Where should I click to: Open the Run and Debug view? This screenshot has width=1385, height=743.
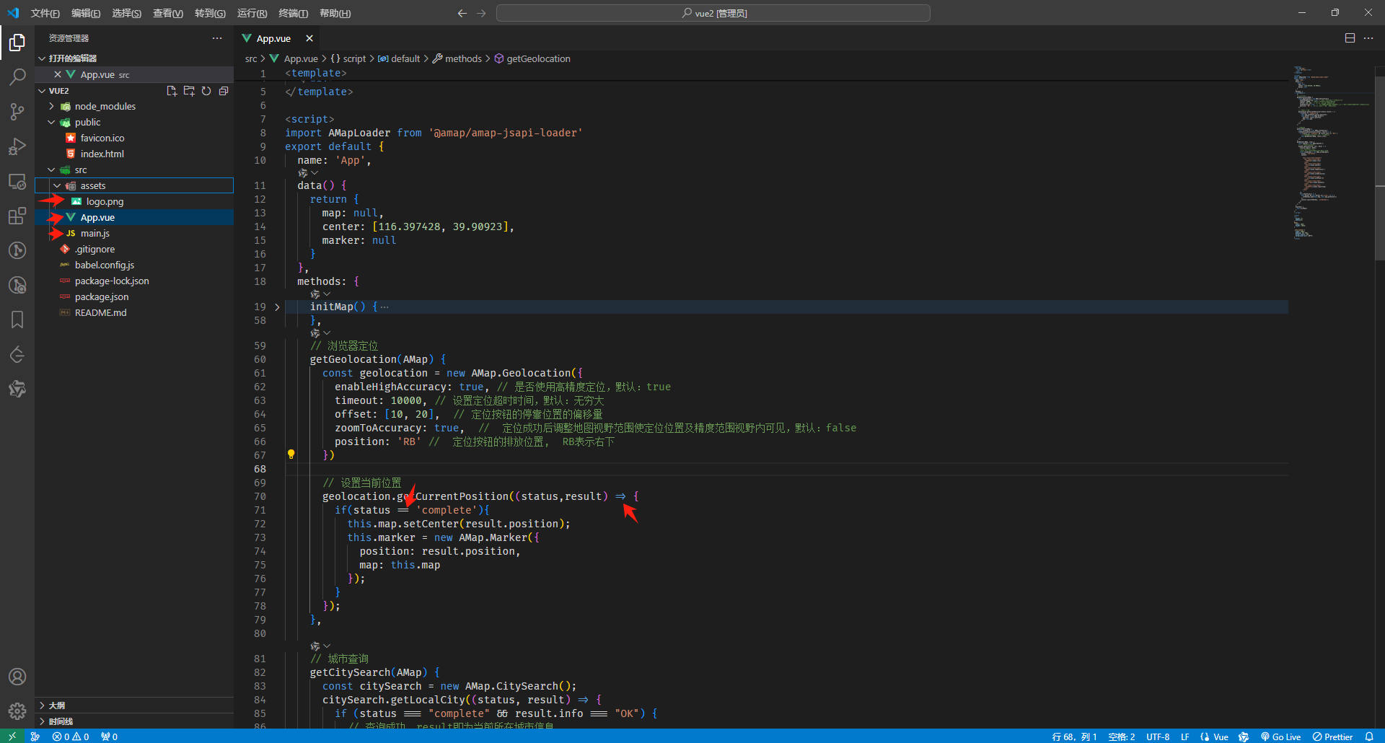coord(17,146)
